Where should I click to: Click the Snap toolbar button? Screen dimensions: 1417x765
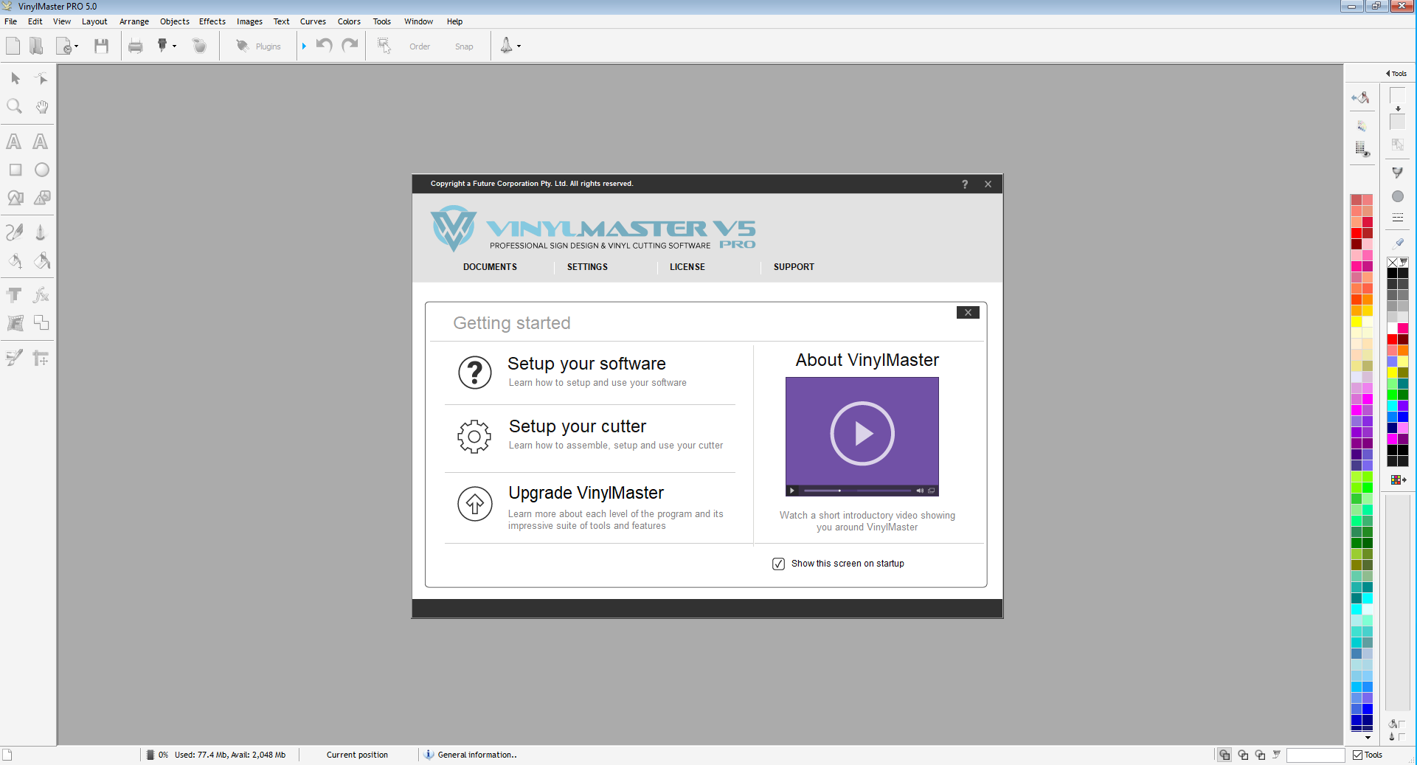coord(464,46)
